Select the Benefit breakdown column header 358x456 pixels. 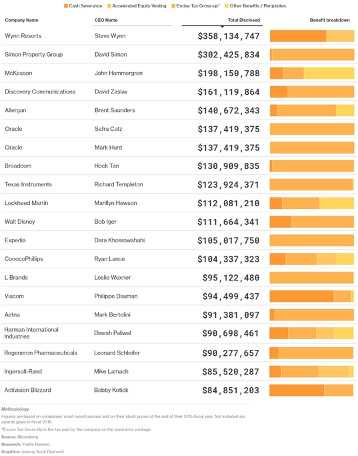[329, 20]
